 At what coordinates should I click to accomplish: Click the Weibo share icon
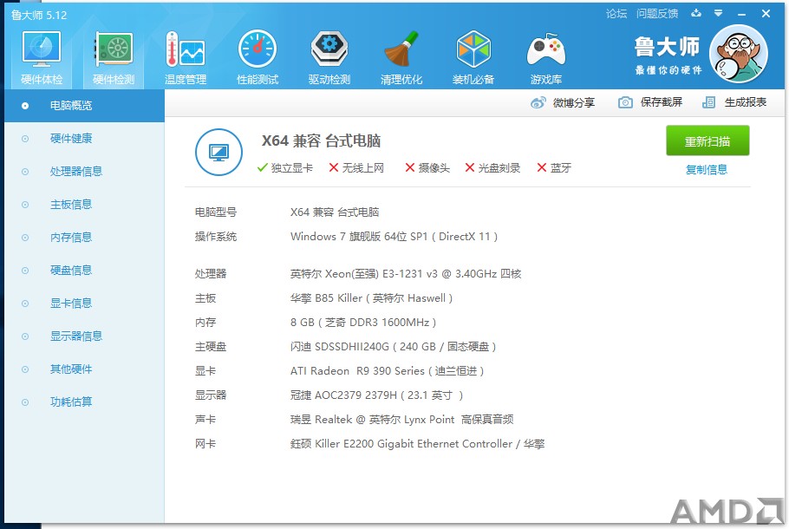click(x=538, y=102)
